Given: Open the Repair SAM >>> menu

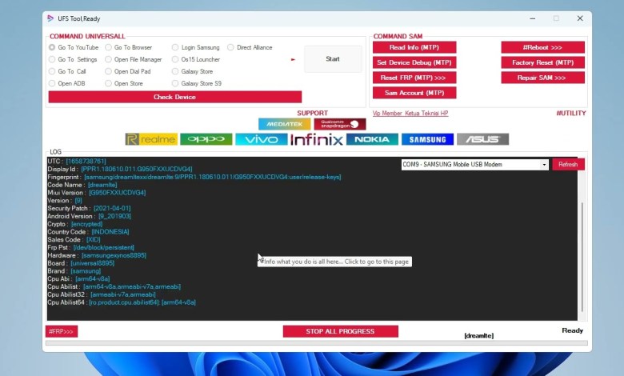Looking at the screenshot, I should tap(542, 78).
